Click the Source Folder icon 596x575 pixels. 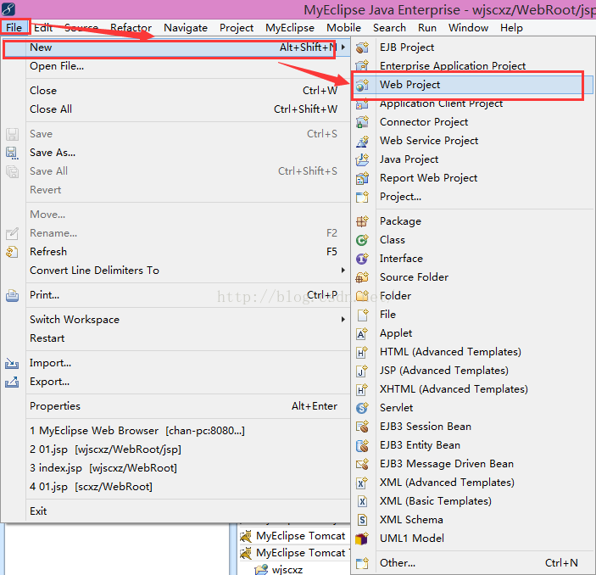tap(362, 277)
